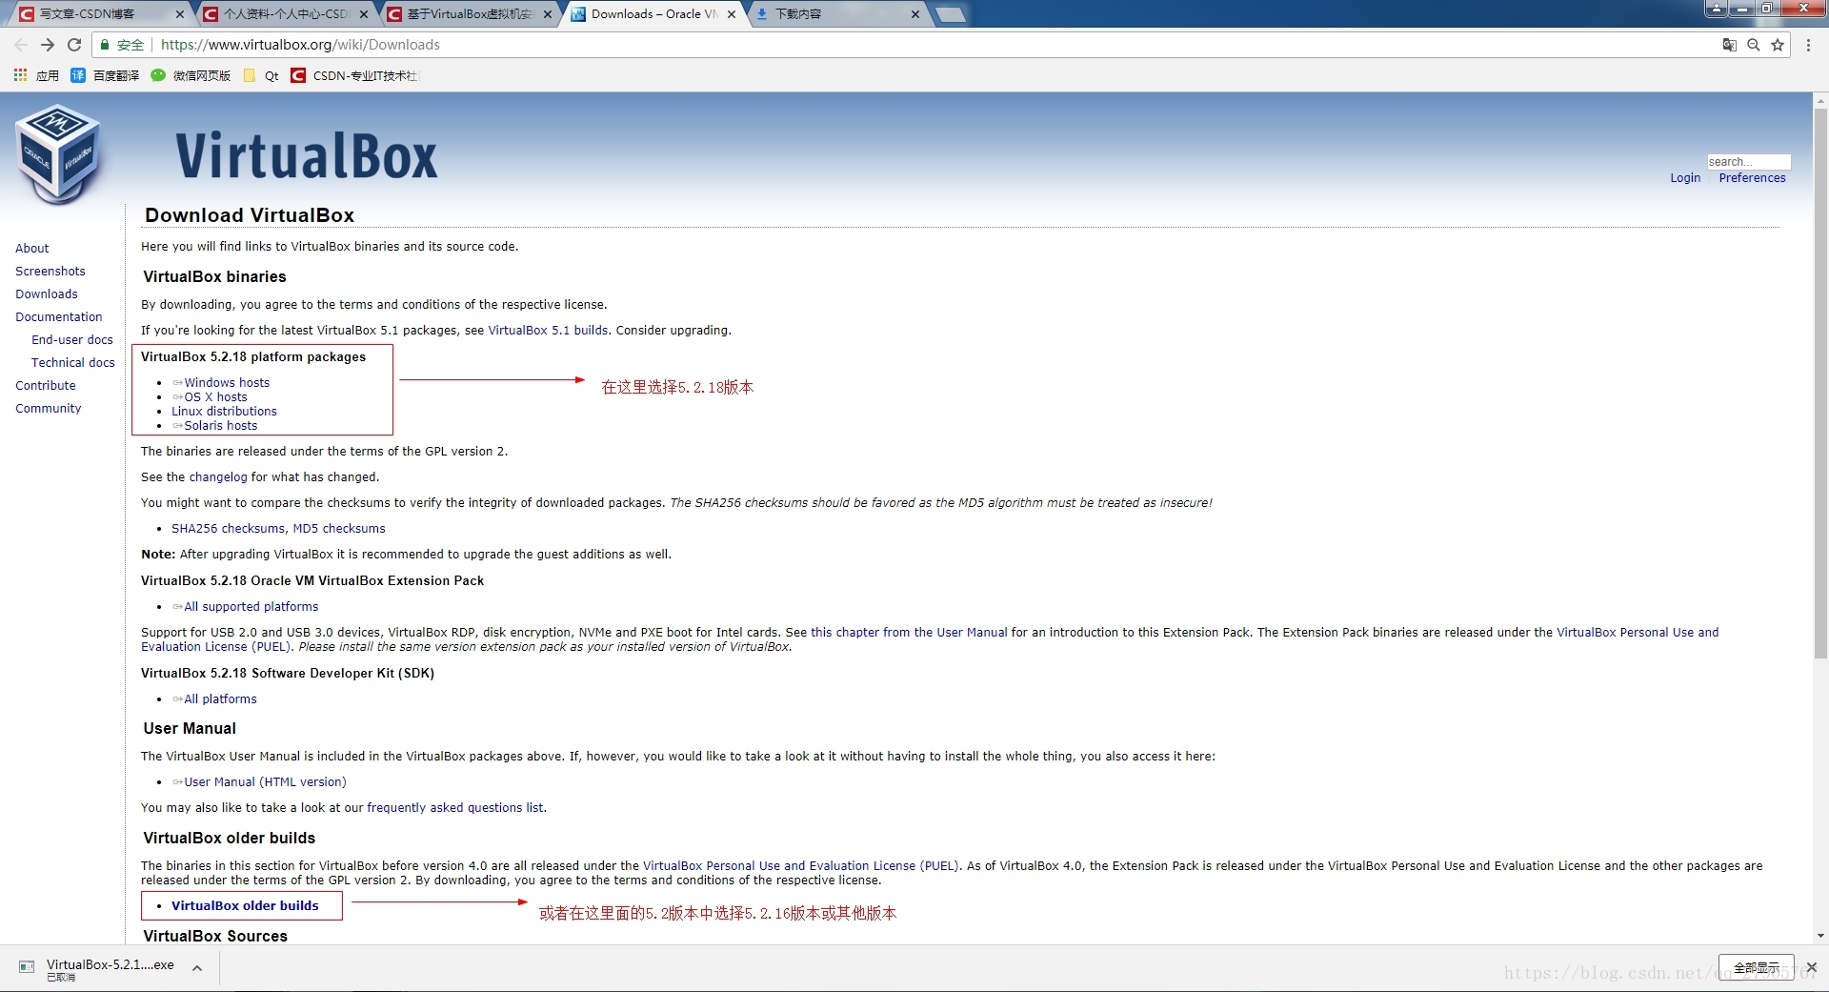Open the frequently asked questions list link

coord(455,808)
